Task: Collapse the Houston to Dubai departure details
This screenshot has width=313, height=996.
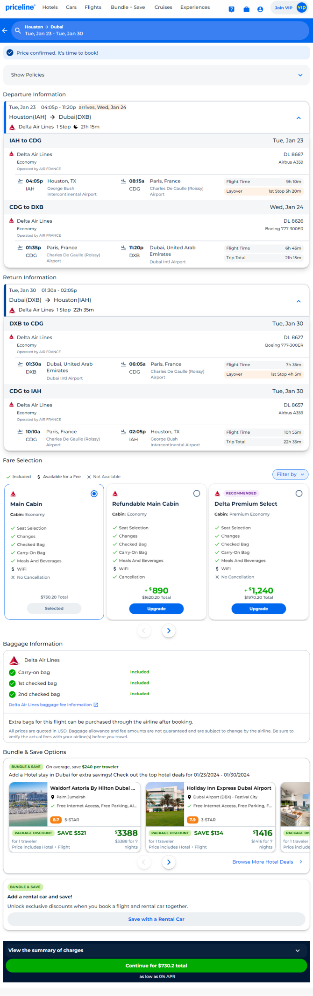Action: 299,118
